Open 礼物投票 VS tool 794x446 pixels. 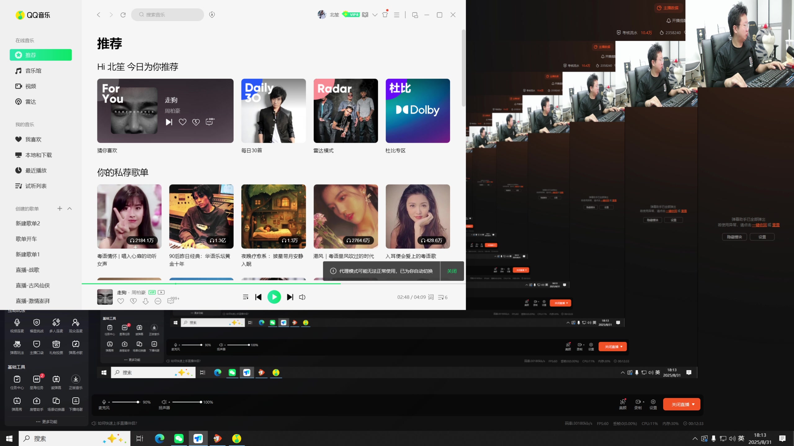pyautogui.click(x=56, y=347)
